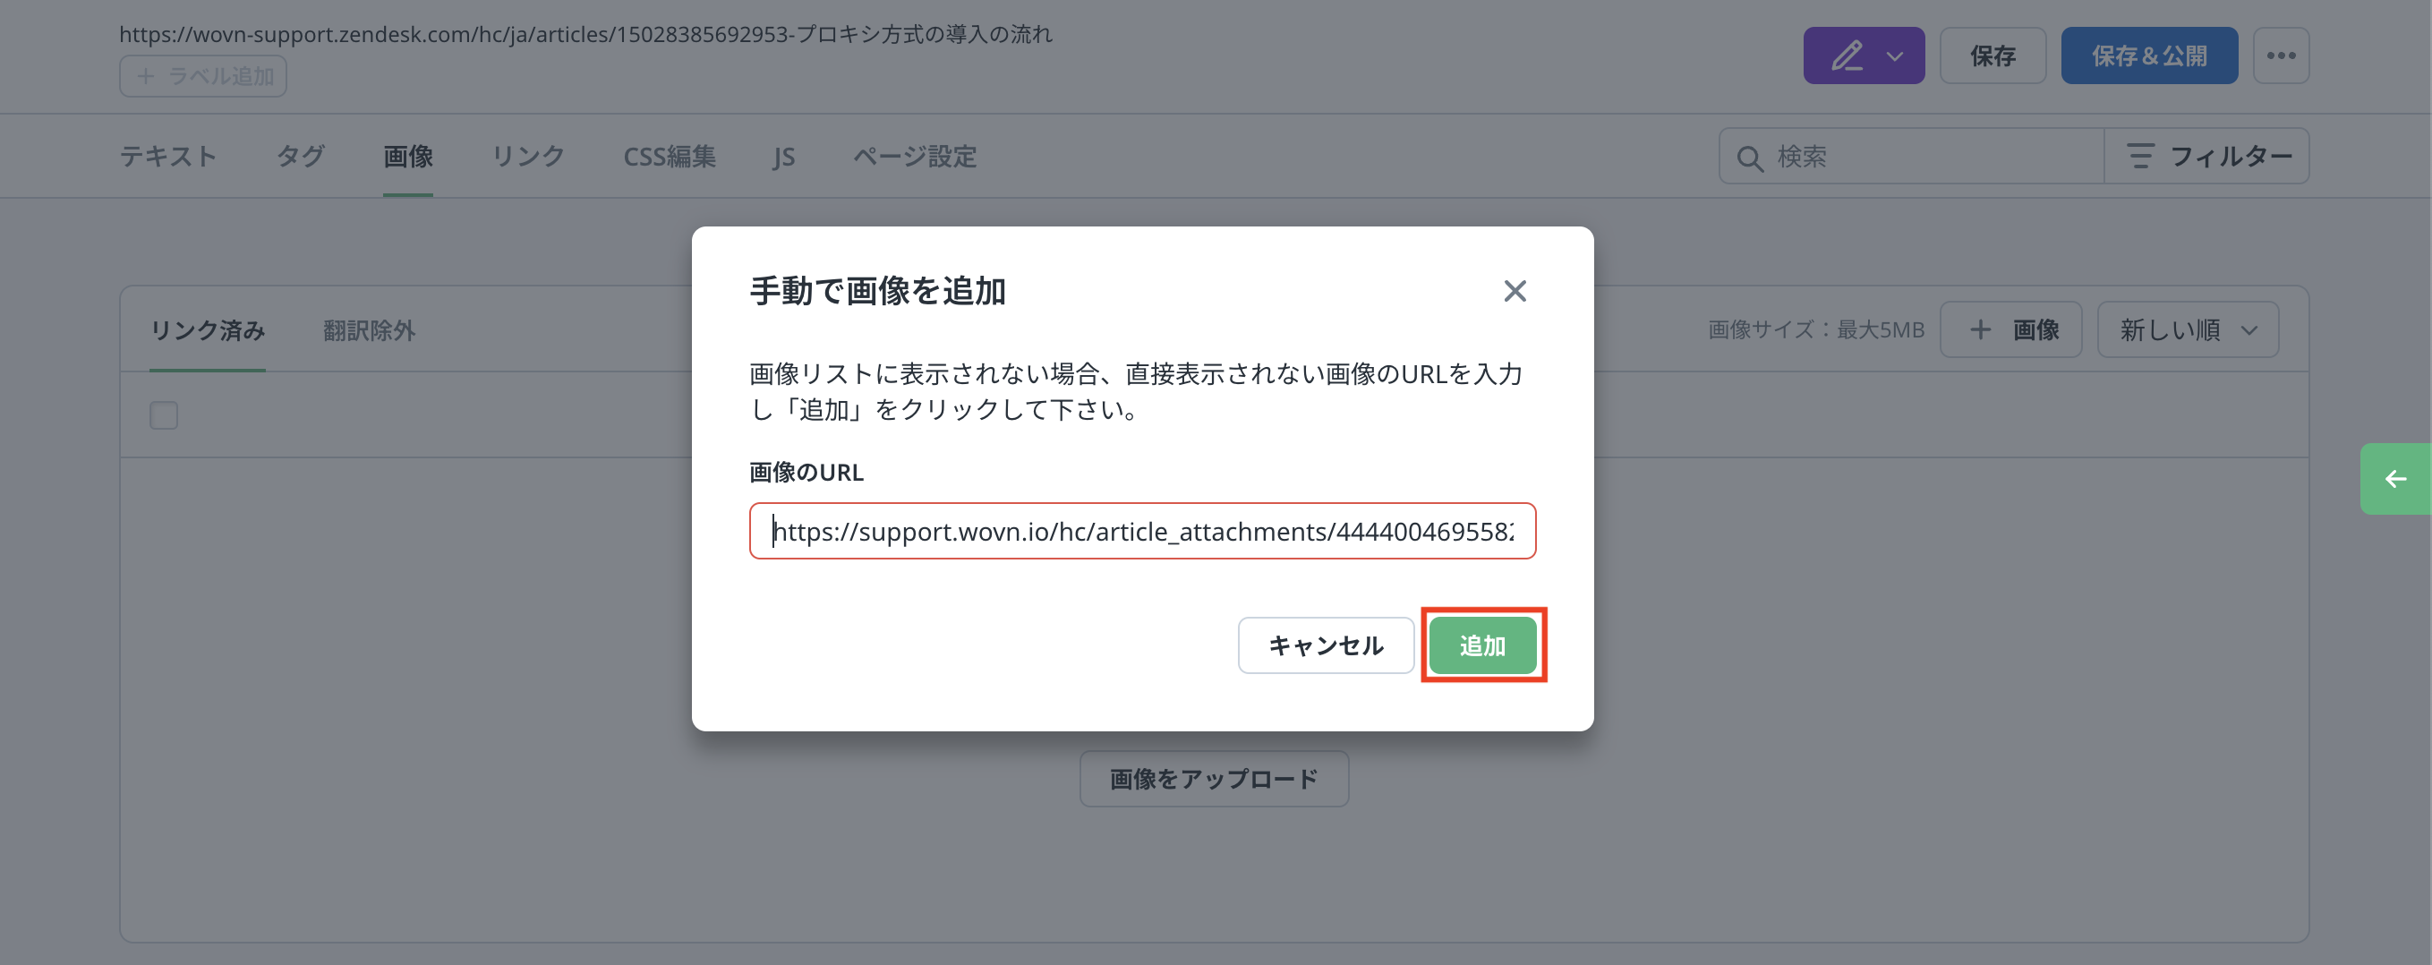2432x965 pixels.
Task: Click the 保存 button
Action: click(x=1992, y=56)
